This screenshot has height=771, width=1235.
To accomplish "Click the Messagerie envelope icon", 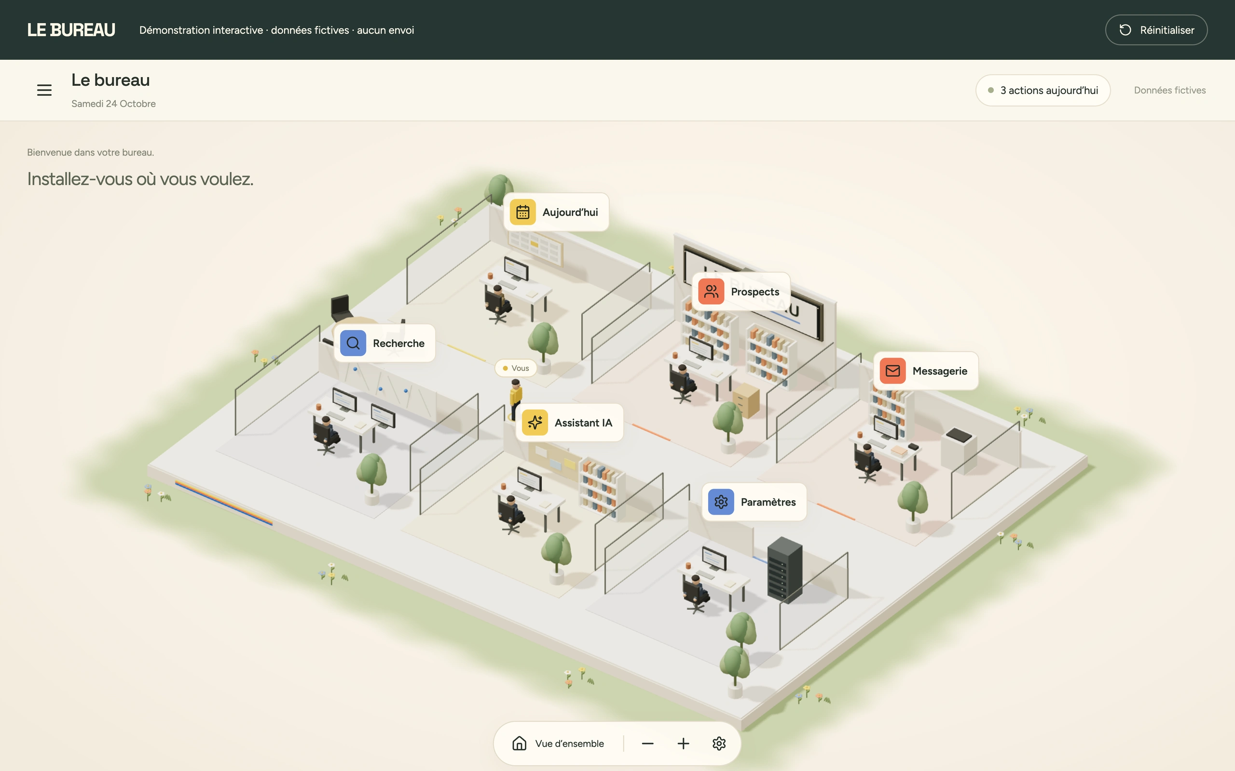I will (892, 371).
